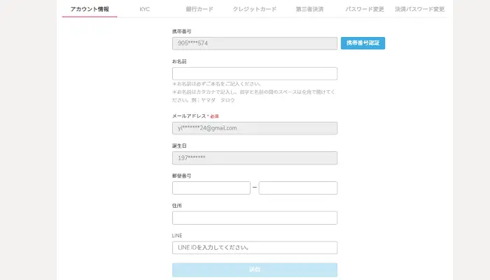This screenshot has width=490, height=280.
Task: Click the light blue 送信 submit button
Action: 254,269
